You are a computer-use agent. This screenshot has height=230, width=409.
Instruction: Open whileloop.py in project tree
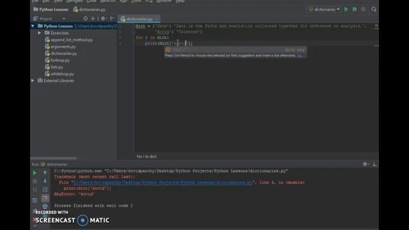coord(59,74)
